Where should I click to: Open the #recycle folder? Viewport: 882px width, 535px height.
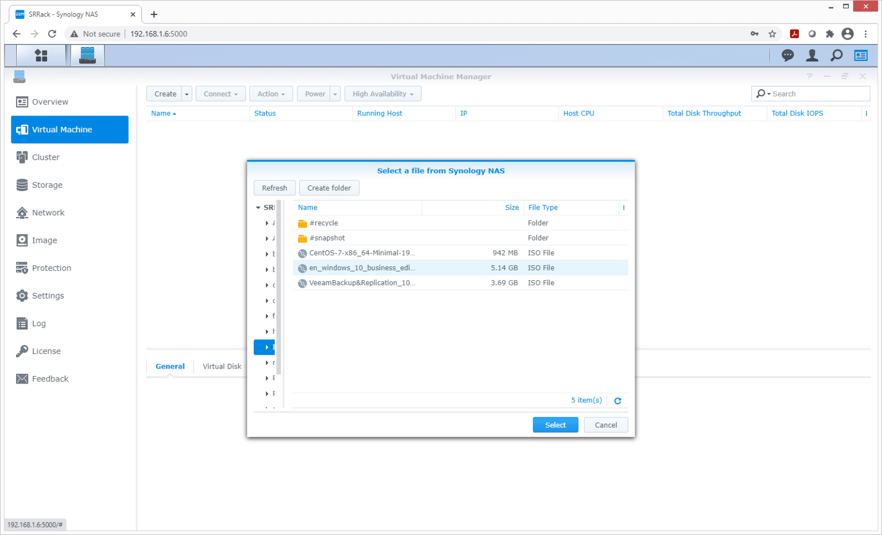coord(461,223)
